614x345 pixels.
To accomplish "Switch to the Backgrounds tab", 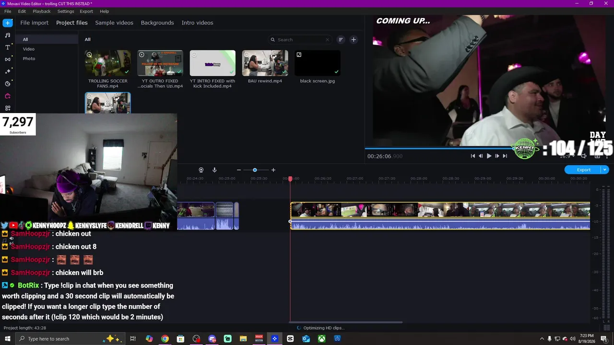I will point(157,23).
